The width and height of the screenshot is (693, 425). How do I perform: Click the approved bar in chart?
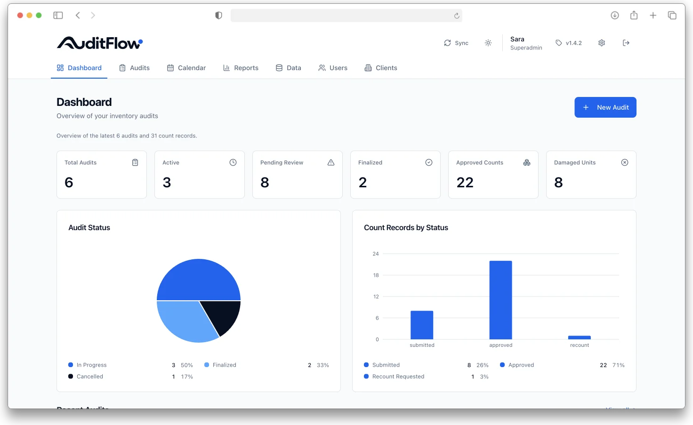500,300
